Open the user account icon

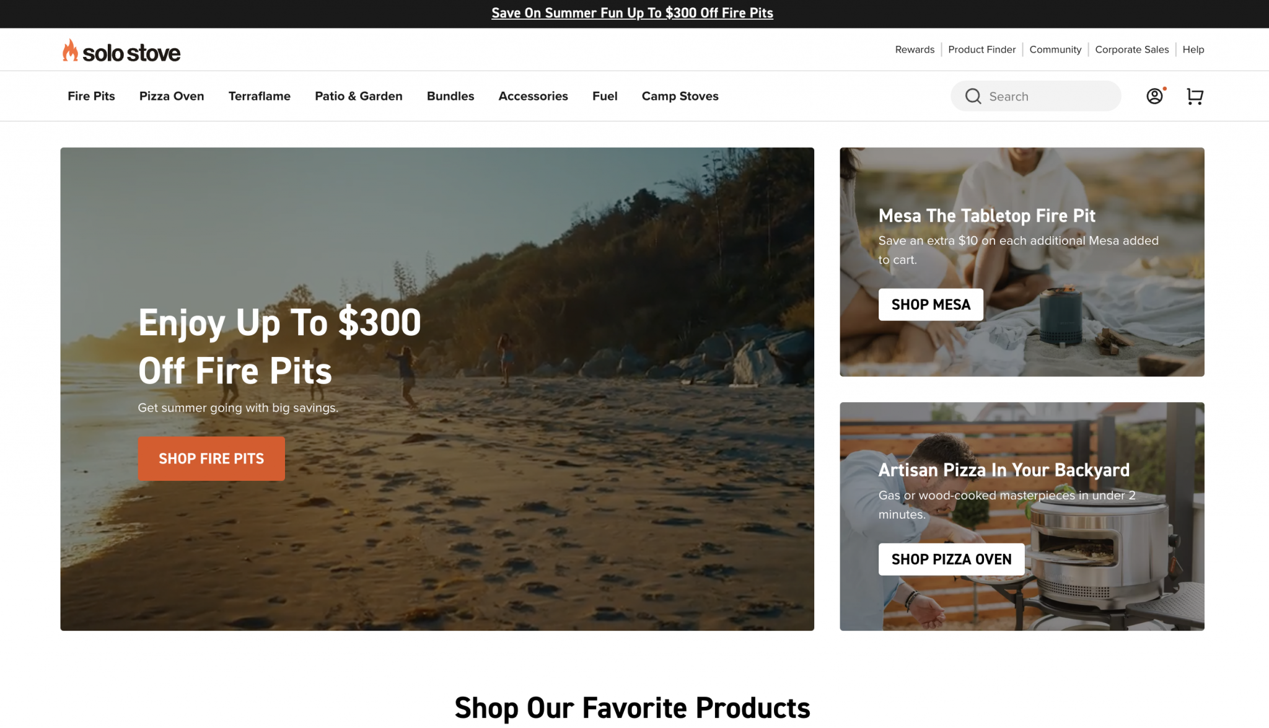1154,96
